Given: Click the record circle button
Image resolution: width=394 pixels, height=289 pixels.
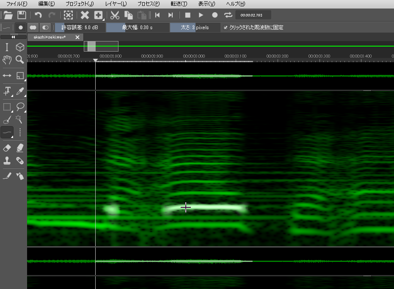Looking at the screenshot, I should tap(215, 15).
